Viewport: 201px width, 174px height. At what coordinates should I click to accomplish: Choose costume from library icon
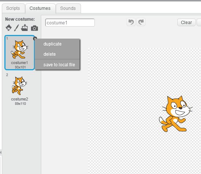[9, 28]
